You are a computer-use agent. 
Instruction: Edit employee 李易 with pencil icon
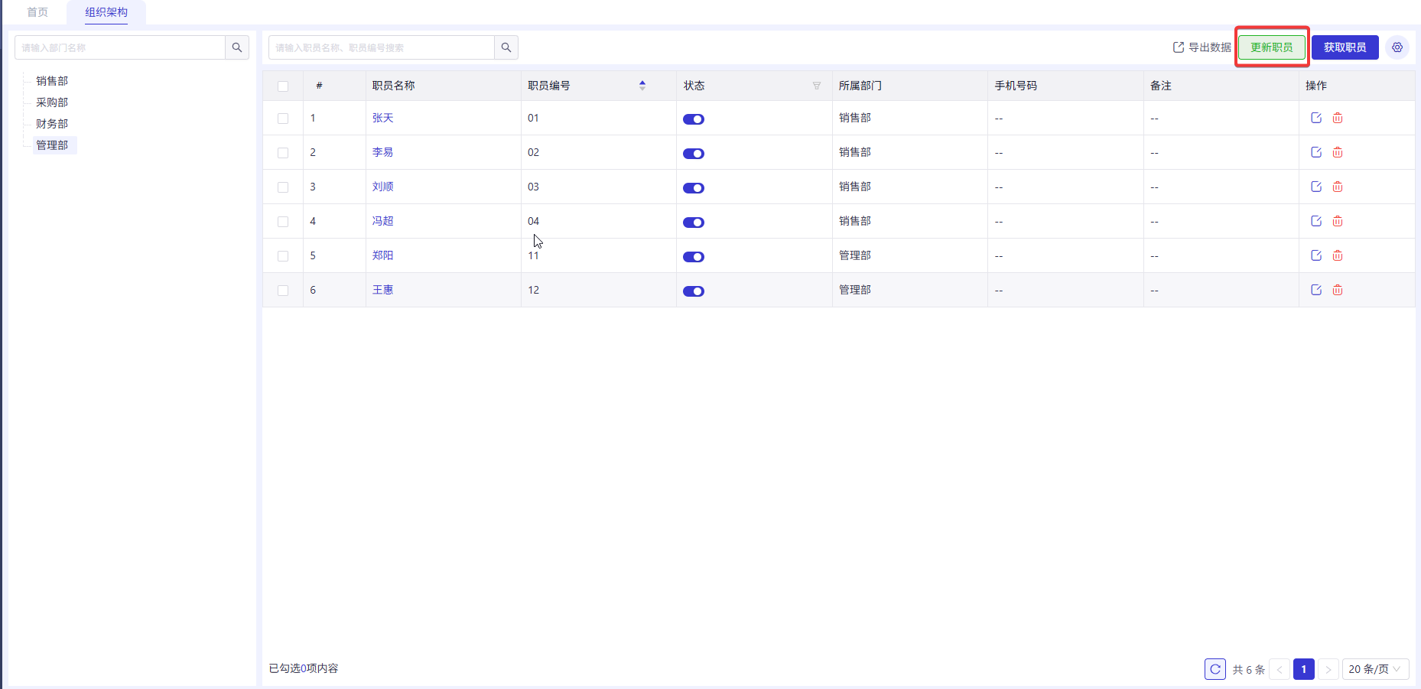pyautogui.click(x=1316, y=152)
